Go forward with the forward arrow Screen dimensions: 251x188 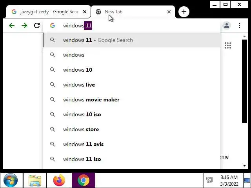(x=24, y=25)
